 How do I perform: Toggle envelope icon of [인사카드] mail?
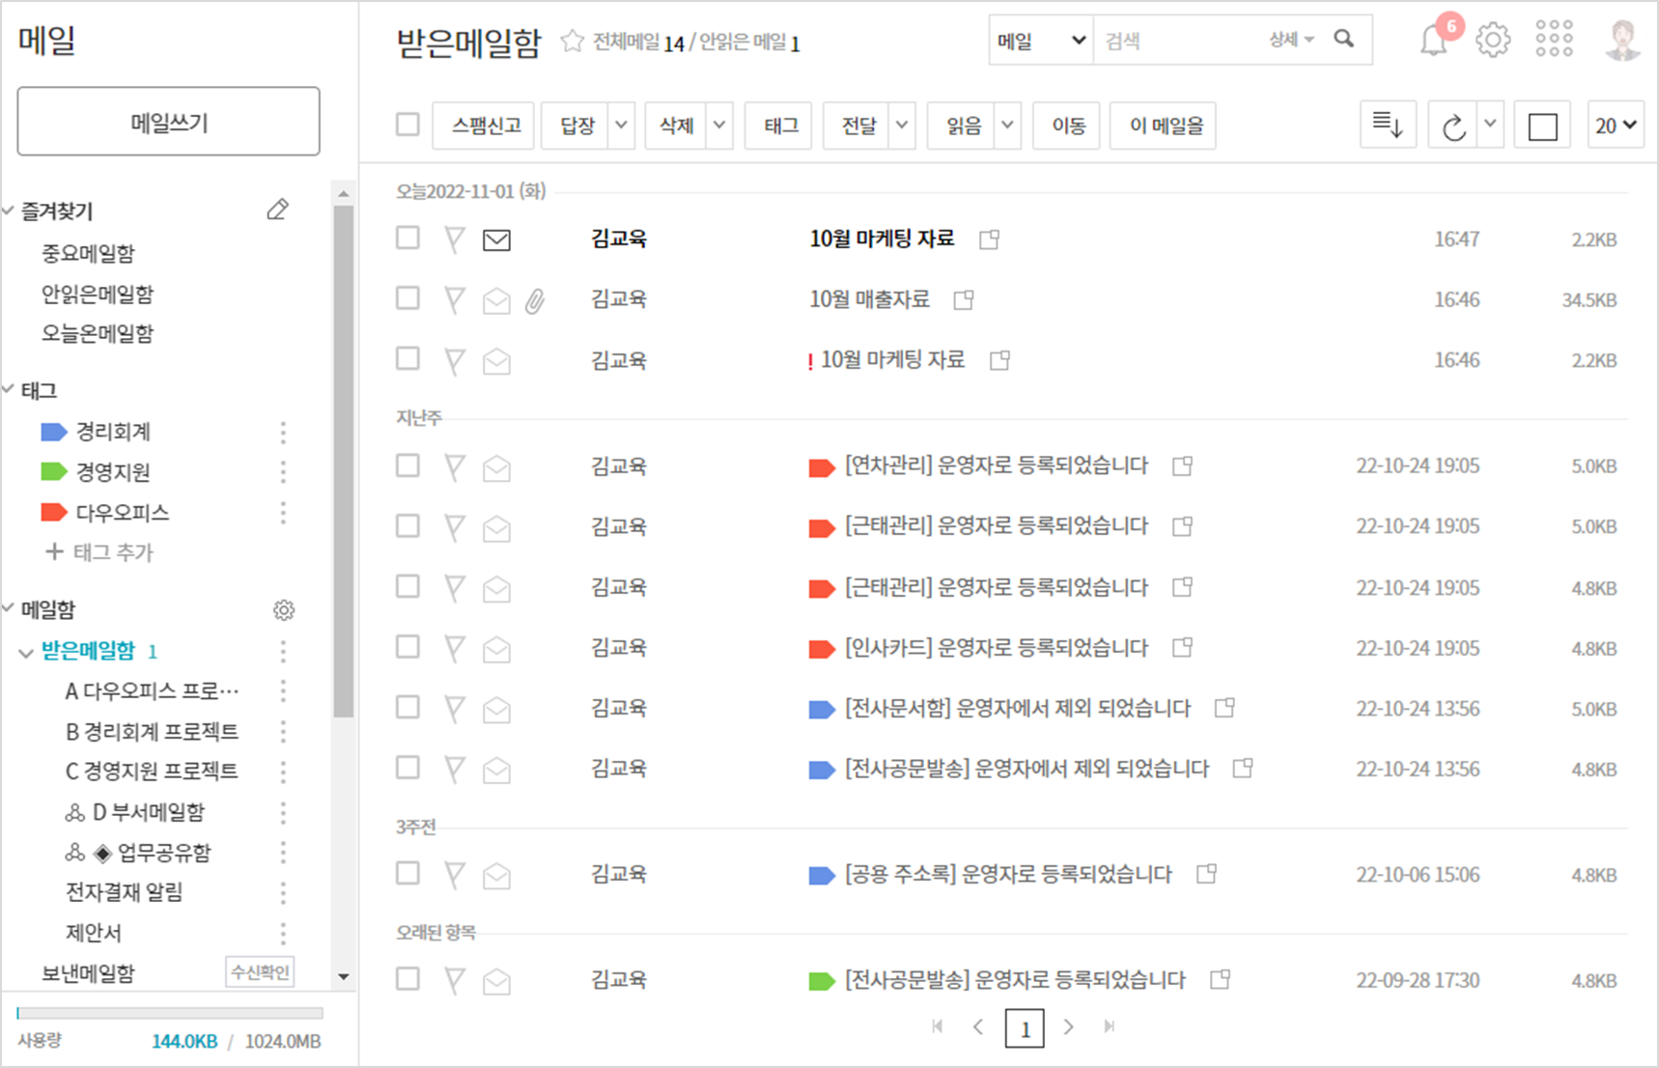click(x=496, y=649)
